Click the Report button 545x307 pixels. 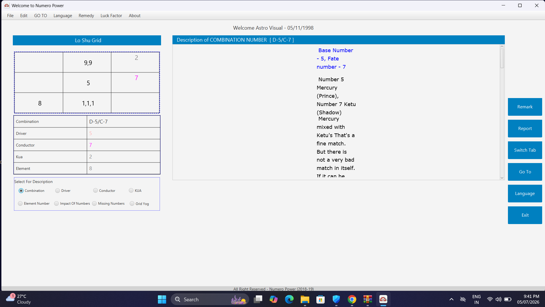[525, 129]
